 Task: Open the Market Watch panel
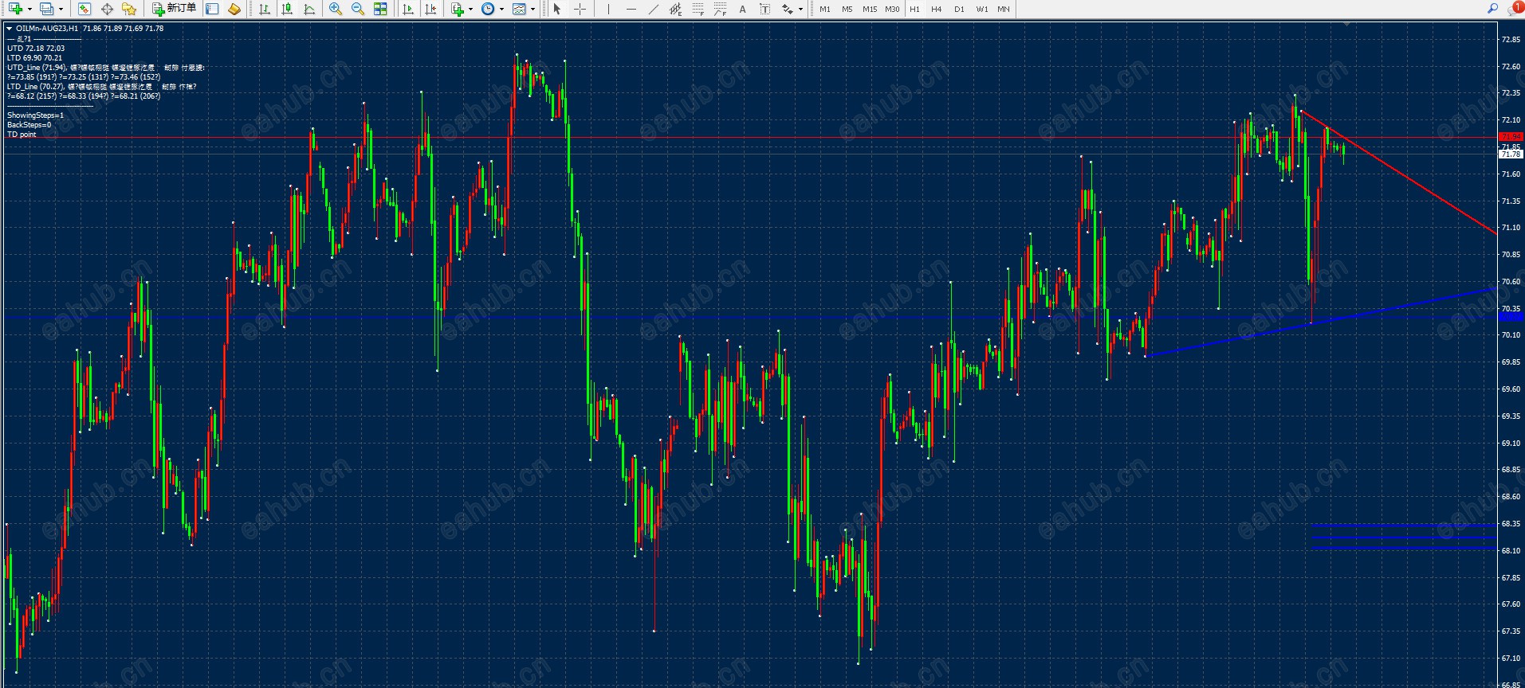coord(85,9)
